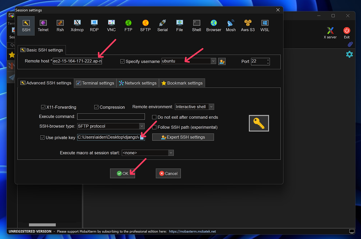Open Execute macro at session start dropdown
The width and height of the screenshot is (361, 239).
pos(171,153)
